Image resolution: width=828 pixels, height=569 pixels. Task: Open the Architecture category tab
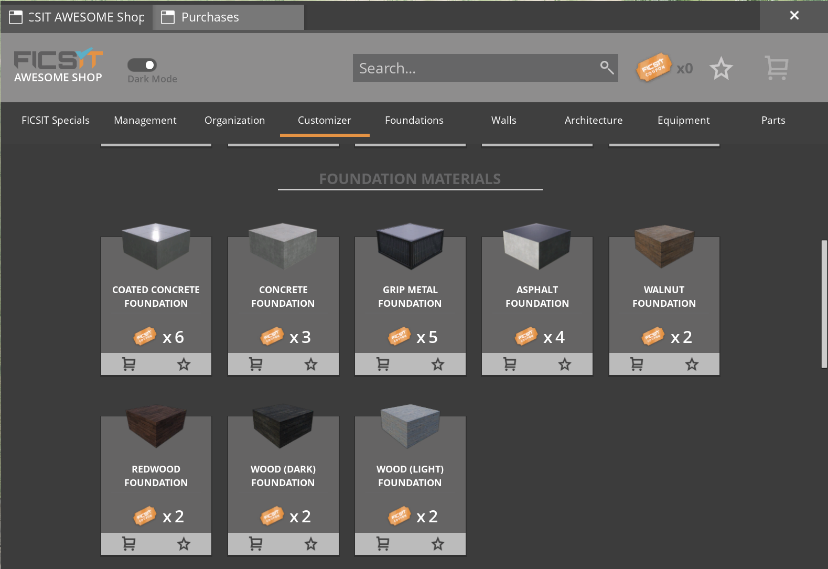coord(594,120)
